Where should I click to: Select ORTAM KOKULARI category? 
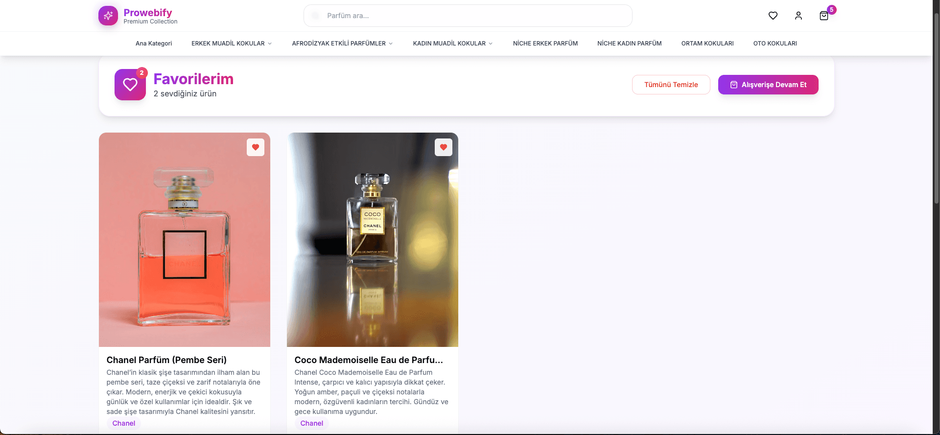pyautogui.click(x=707, y=44)
